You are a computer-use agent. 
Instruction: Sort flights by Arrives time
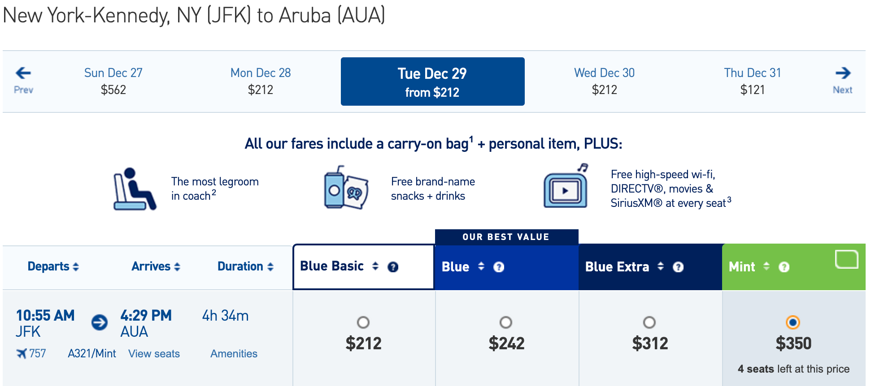(x=156, y=266)
